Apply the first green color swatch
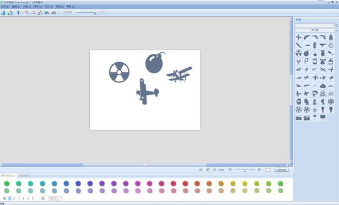This screenshot has width=339, height=205. (x=6, y=184)
